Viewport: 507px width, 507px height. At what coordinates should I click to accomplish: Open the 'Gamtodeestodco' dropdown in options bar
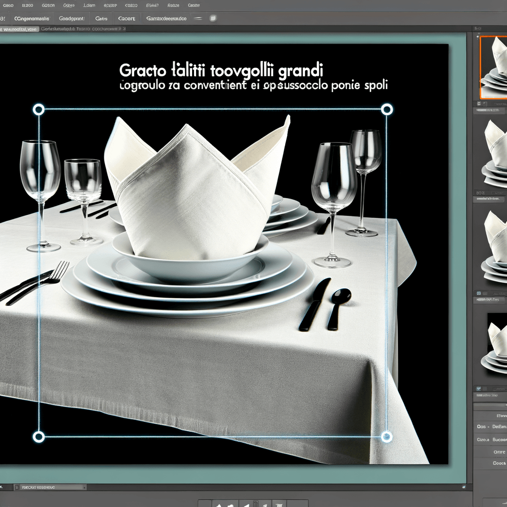click(x=166, y=18)
